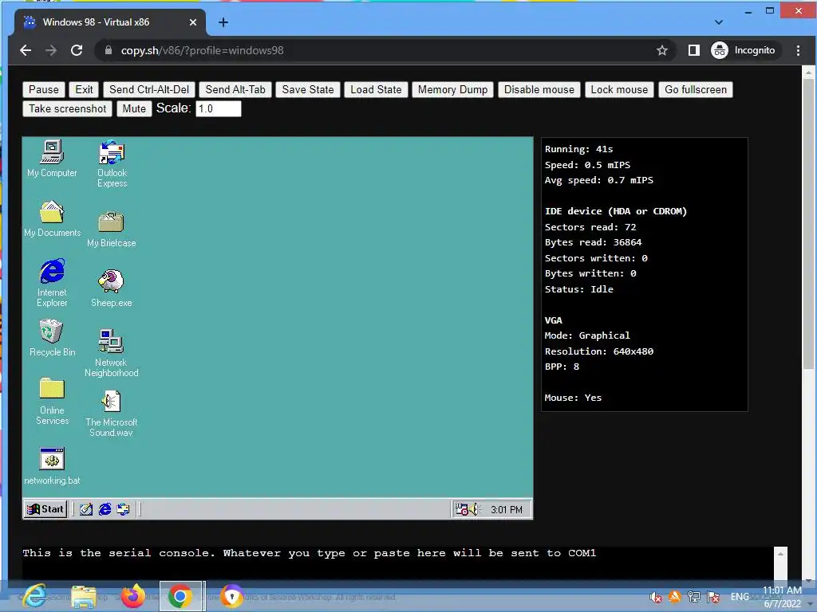Close the Windows 98 - Virtual x86 tab
Viewport: 817px width, 612px height.
click(193, 22)
